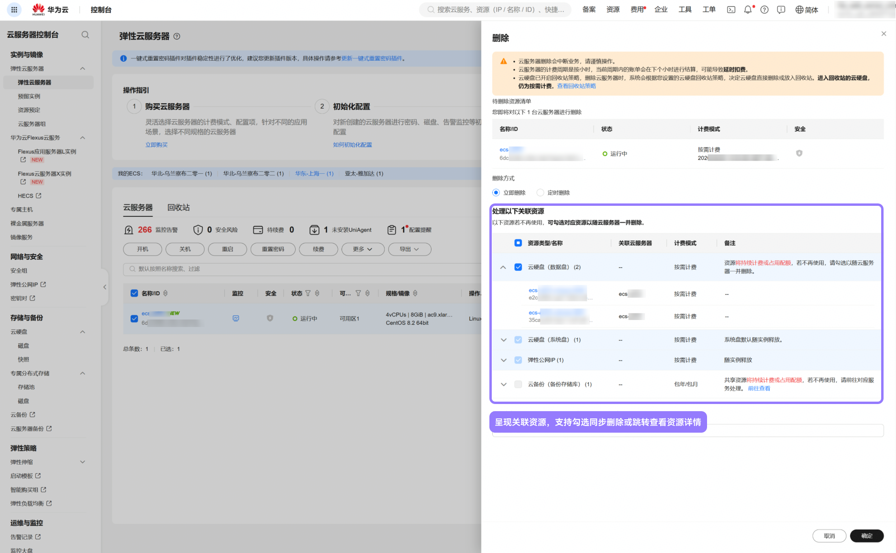Click help icon beside 弹性云服务器 title
This screenshot has width=896, height=553.
coord(177,36)
